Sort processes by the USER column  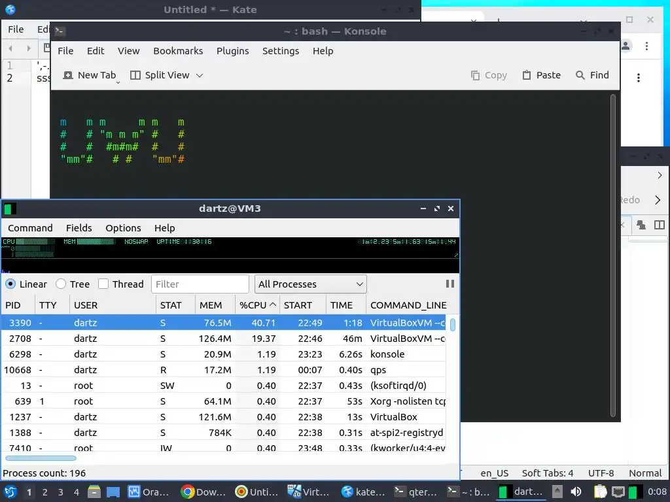coord(113,305)
